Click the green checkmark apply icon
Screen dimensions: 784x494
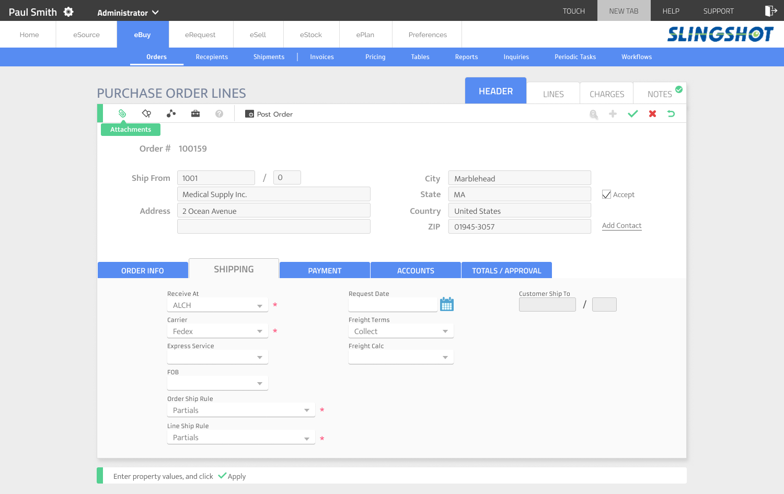632,113
